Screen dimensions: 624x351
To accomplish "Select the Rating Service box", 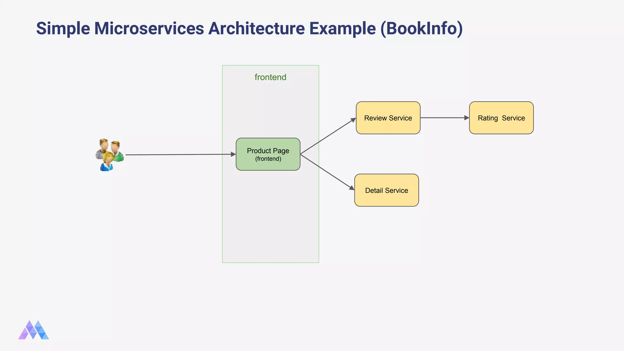I will 501,118.
